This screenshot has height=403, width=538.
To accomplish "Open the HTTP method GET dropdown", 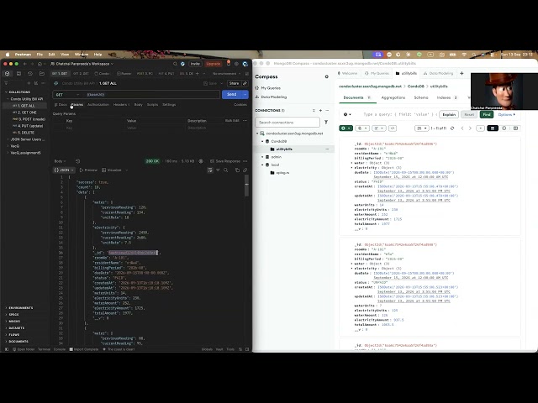I will pos(67,95).
